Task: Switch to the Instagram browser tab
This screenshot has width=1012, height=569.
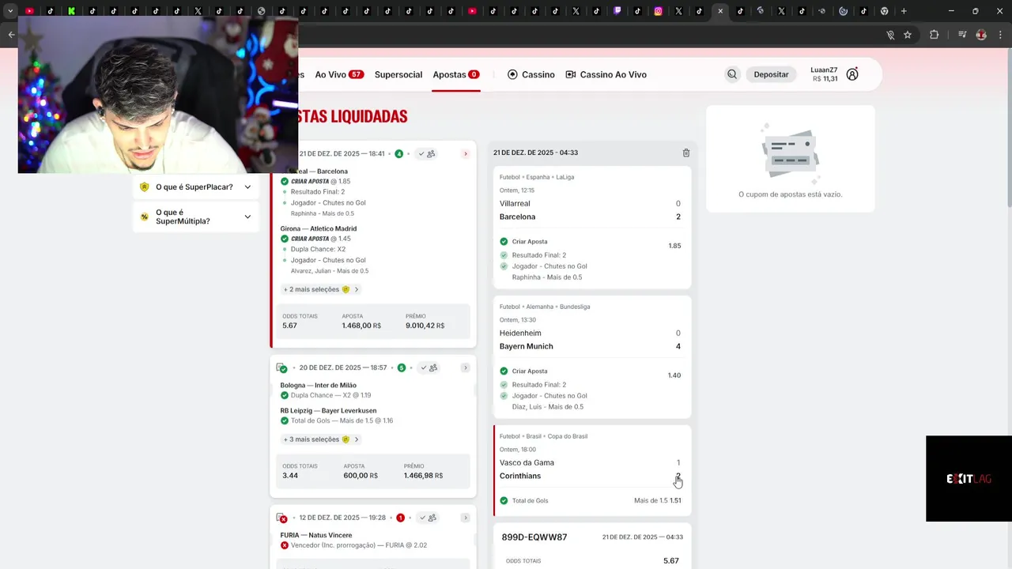Action: (x=658, y=11)
